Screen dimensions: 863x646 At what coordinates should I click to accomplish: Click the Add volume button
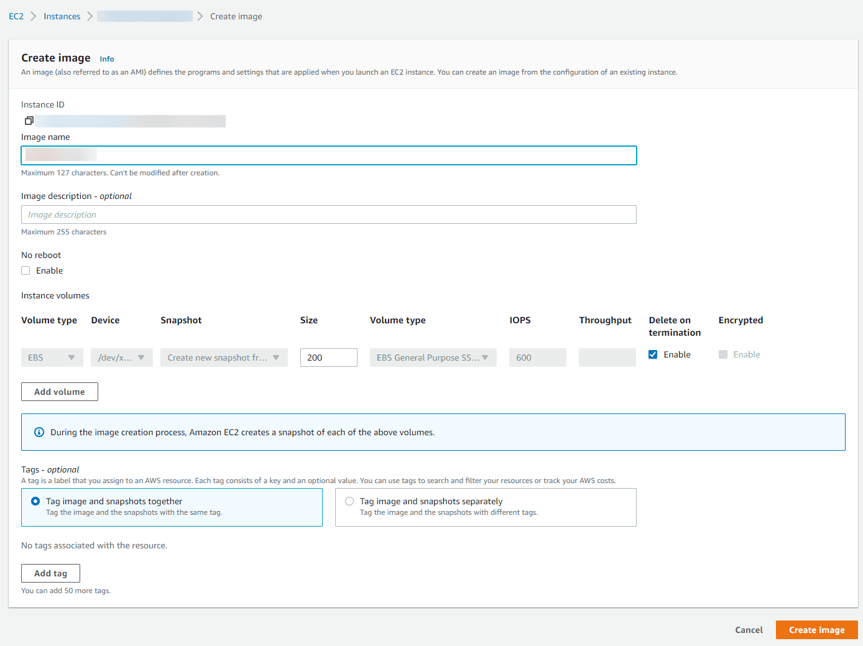tap(60, 392)
